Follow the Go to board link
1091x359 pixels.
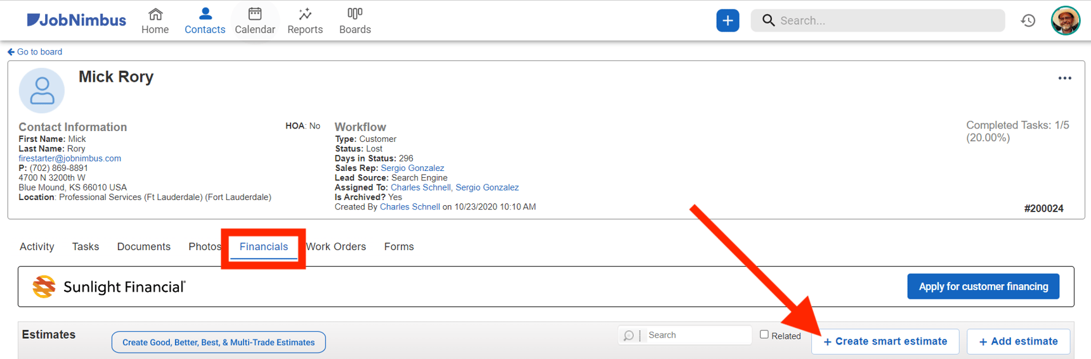[x=36, y=52]
